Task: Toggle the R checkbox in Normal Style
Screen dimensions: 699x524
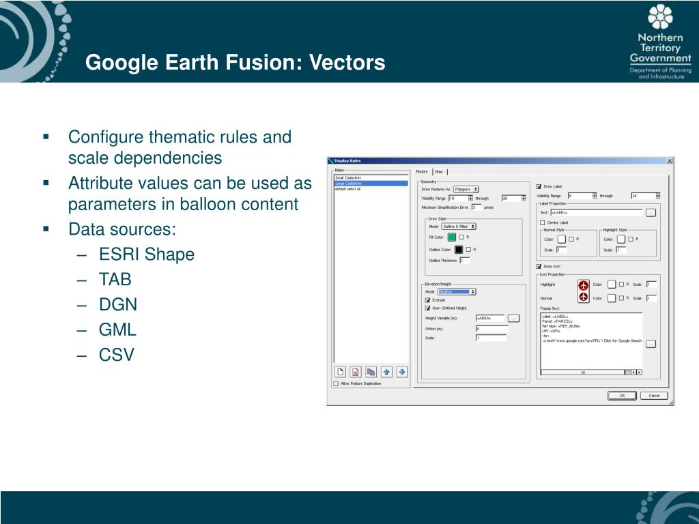Action: click(x=571, y=239)
